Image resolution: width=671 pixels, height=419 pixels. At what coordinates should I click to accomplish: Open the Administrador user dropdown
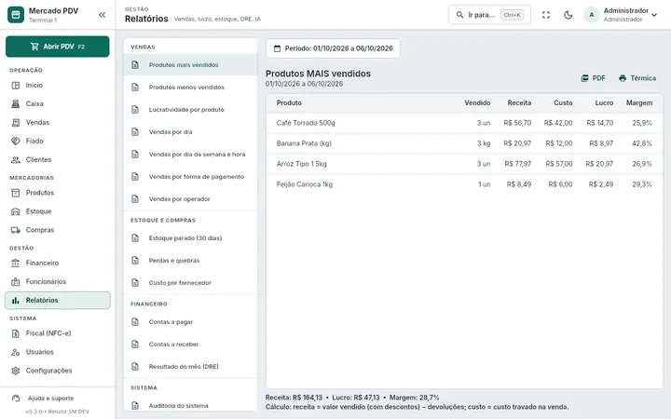coord(621,15)
